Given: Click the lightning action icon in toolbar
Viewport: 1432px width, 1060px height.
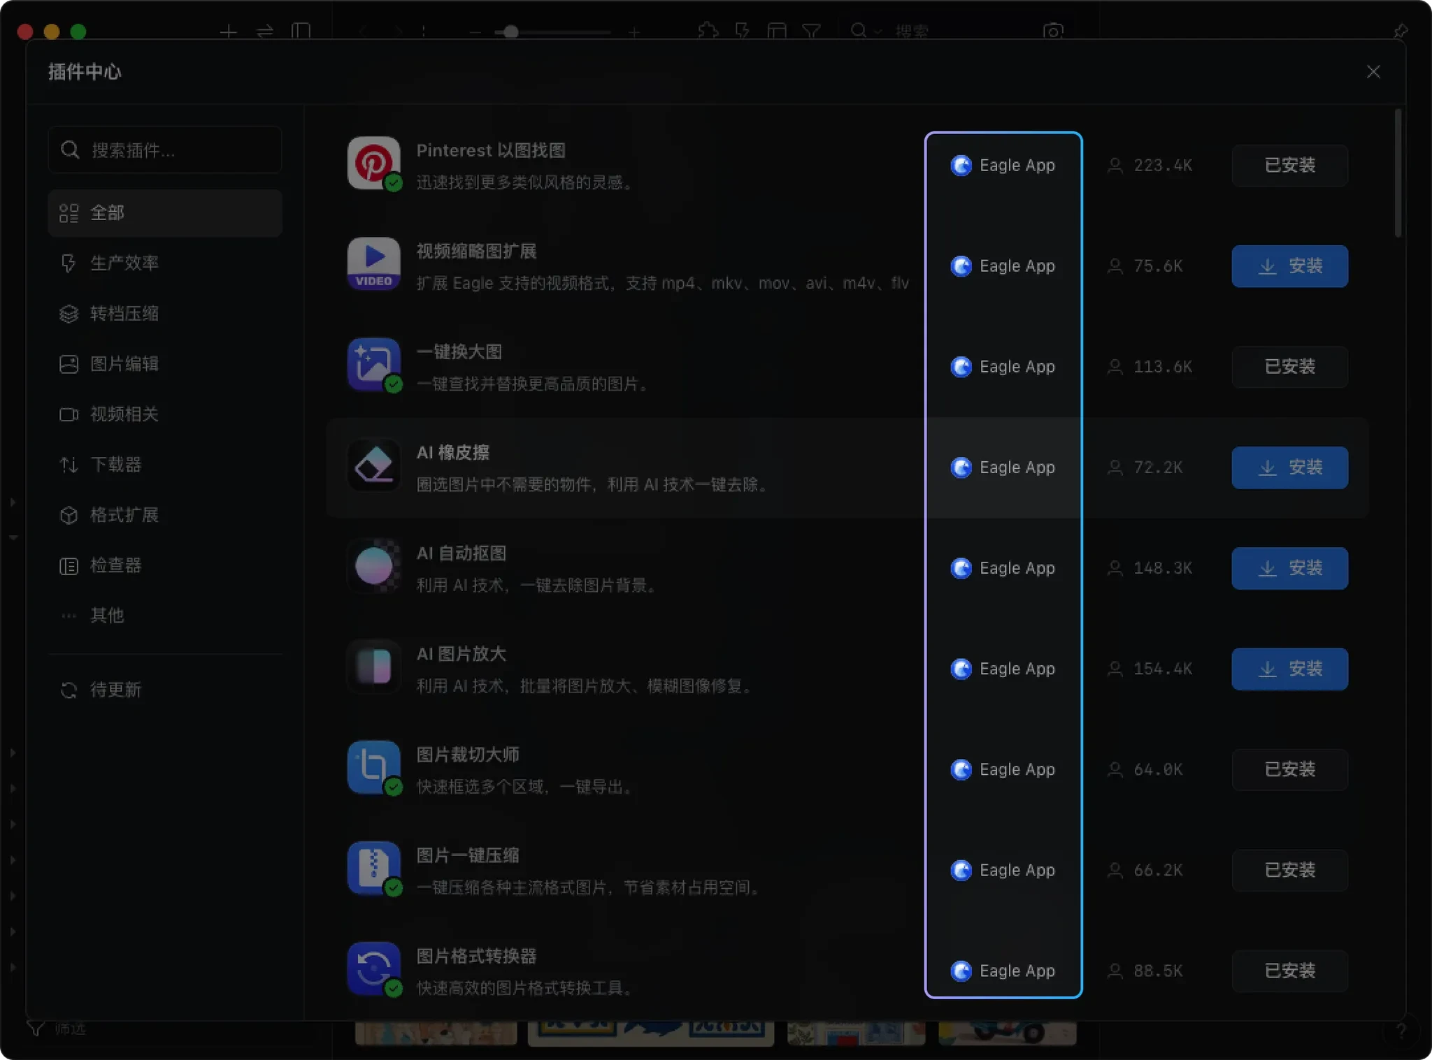Looking at the screenshot, I should click(743, 31).
